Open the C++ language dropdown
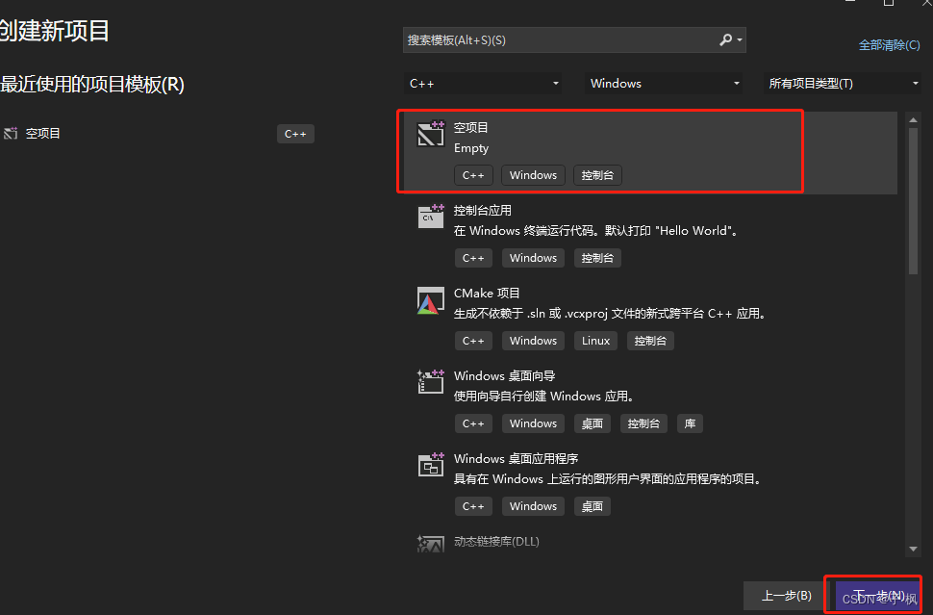933x615 pixels. 484,84
